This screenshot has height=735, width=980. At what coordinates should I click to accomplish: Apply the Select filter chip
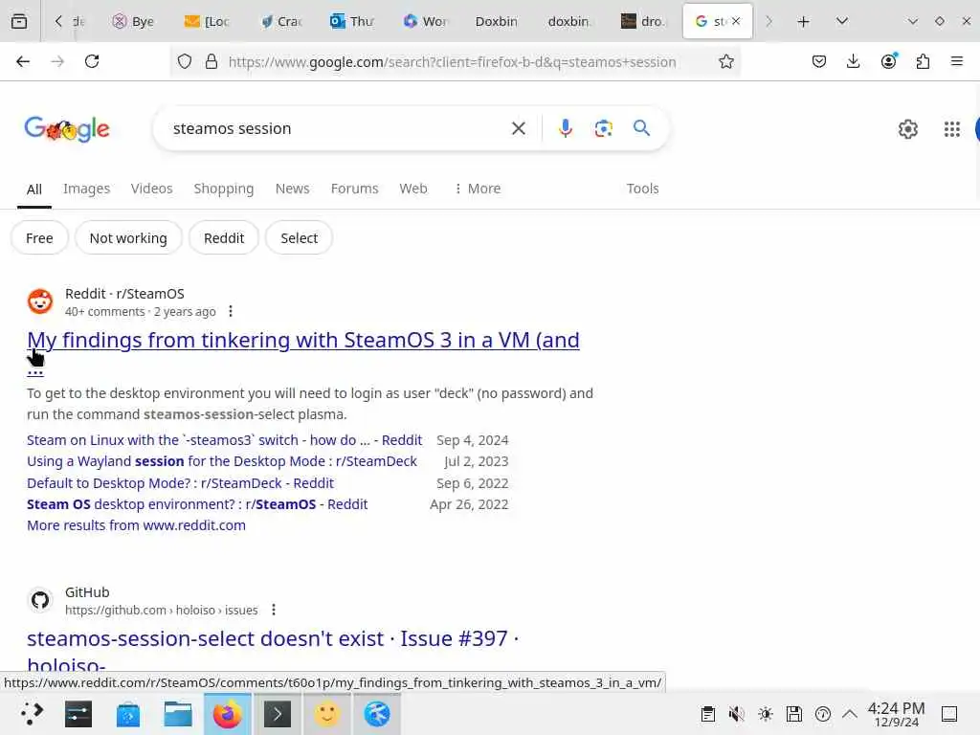(x=299, y=237)
